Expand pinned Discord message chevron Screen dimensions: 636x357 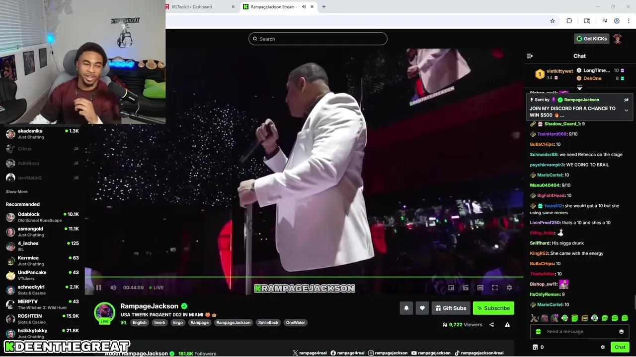(x=626, y=110)
